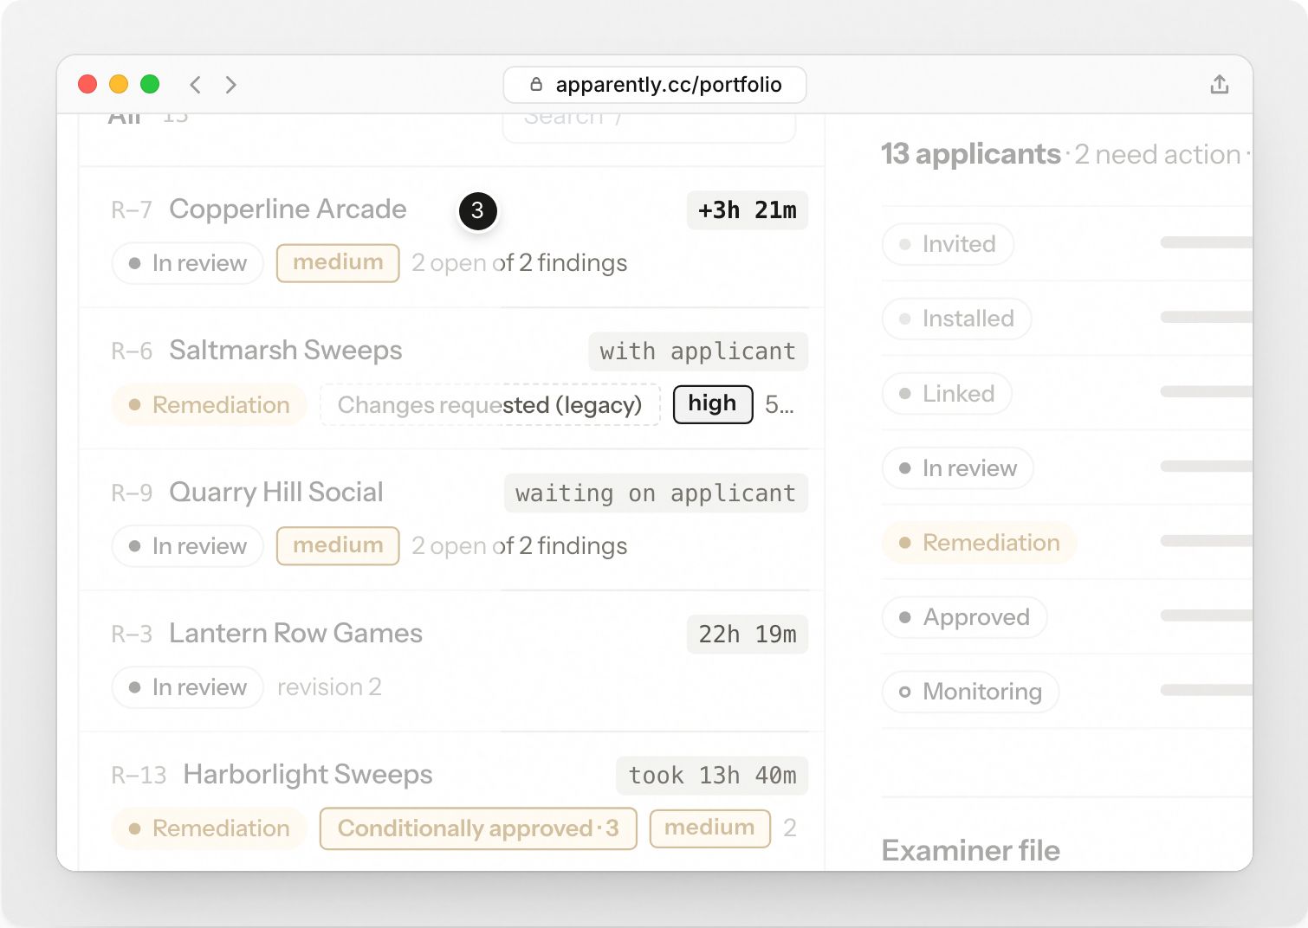Click findings count on Quarry Hill Social
The width and height of the screenshot is (1308, 928).
pyautogui.click(x=520, y=546)
